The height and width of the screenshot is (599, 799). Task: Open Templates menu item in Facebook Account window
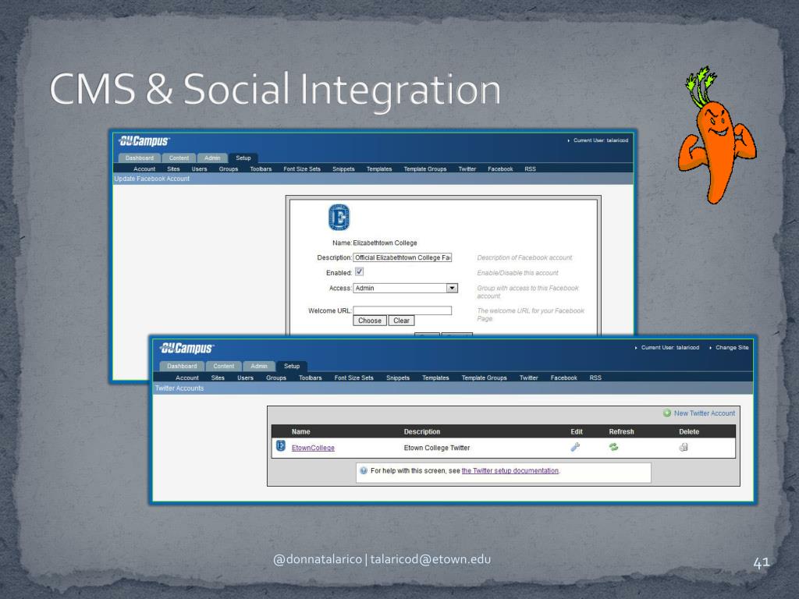click(x=379, y=169)
